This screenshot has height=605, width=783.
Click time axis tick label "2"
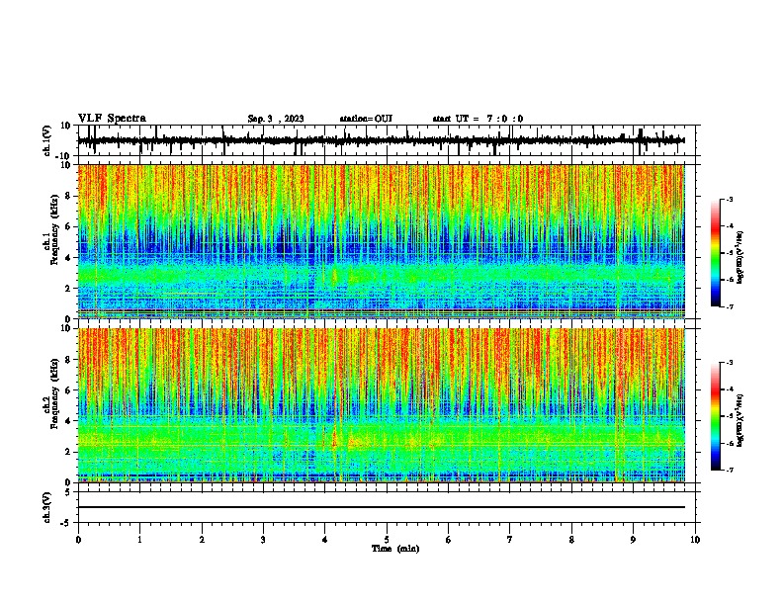point(202,540)
